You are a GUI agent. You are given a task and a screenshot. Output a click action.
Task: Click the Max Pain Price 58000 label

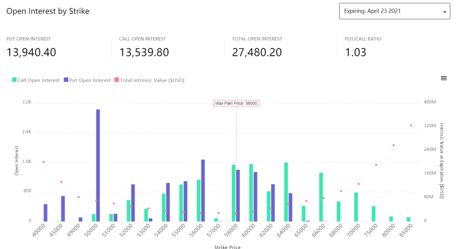(236, 103)
